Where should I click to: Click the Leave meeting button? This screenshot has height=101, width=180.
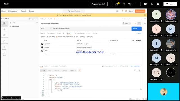coord(170,4)
